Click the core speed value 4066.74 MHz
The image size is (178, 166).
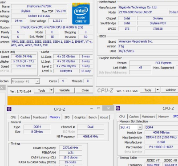point(24,57)
